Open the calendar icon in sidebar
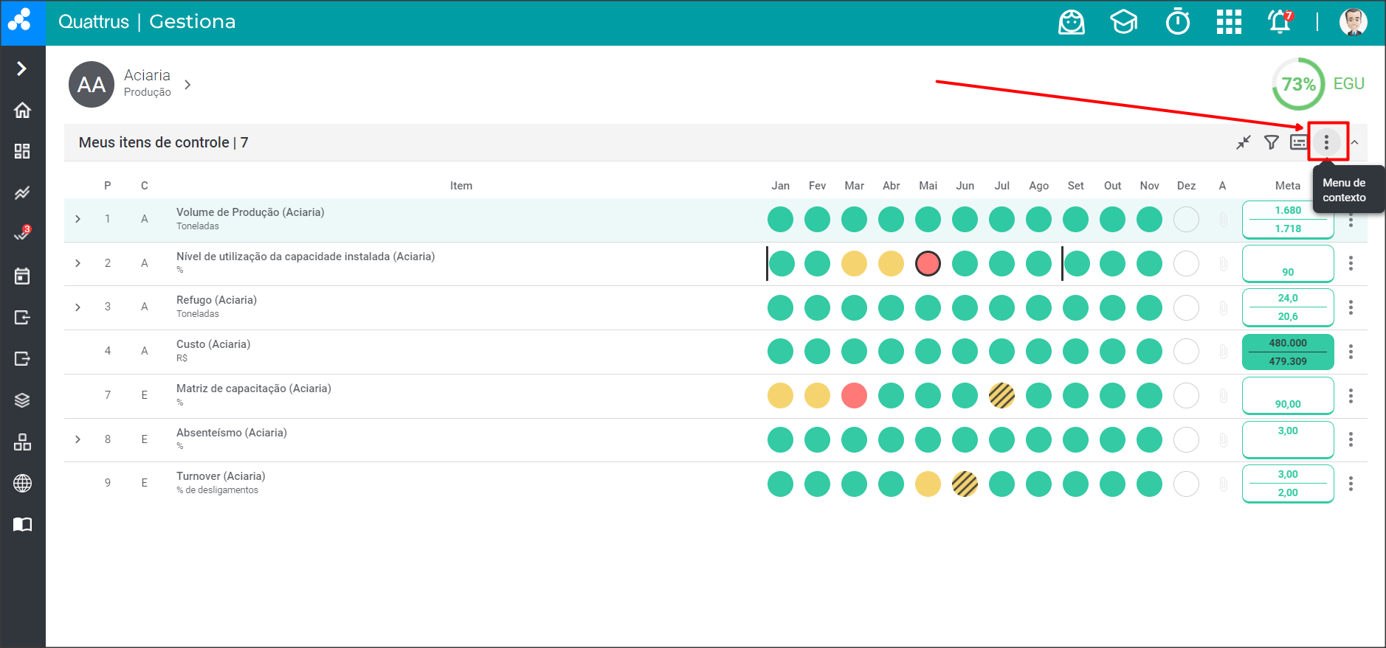Viewport: 1386px width, 648px height. [x=22, y=276]
